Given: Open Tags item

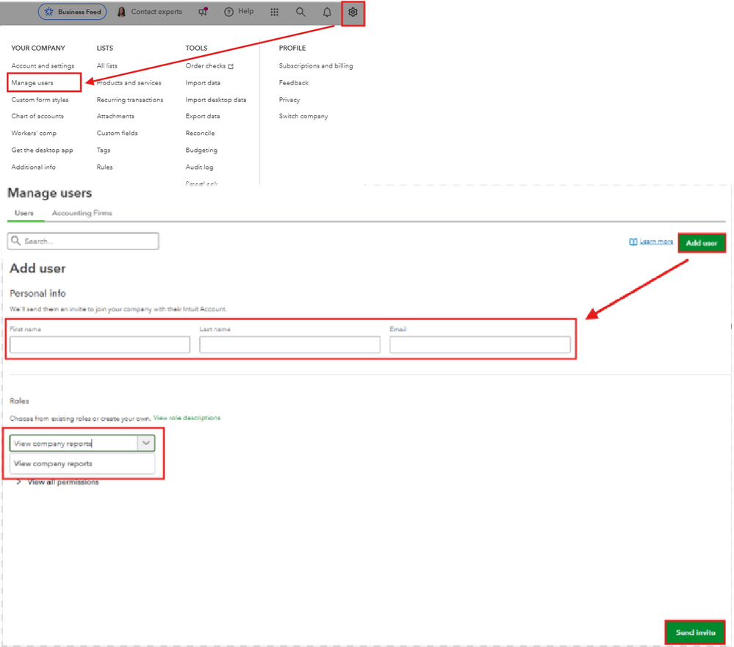Looking at the screenshot, I should pos(104,150).
